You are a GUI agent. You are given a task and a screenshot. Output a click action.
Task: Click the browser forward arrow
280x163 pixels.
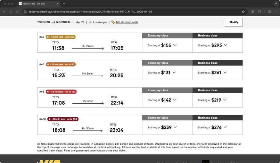click(11, 11)
